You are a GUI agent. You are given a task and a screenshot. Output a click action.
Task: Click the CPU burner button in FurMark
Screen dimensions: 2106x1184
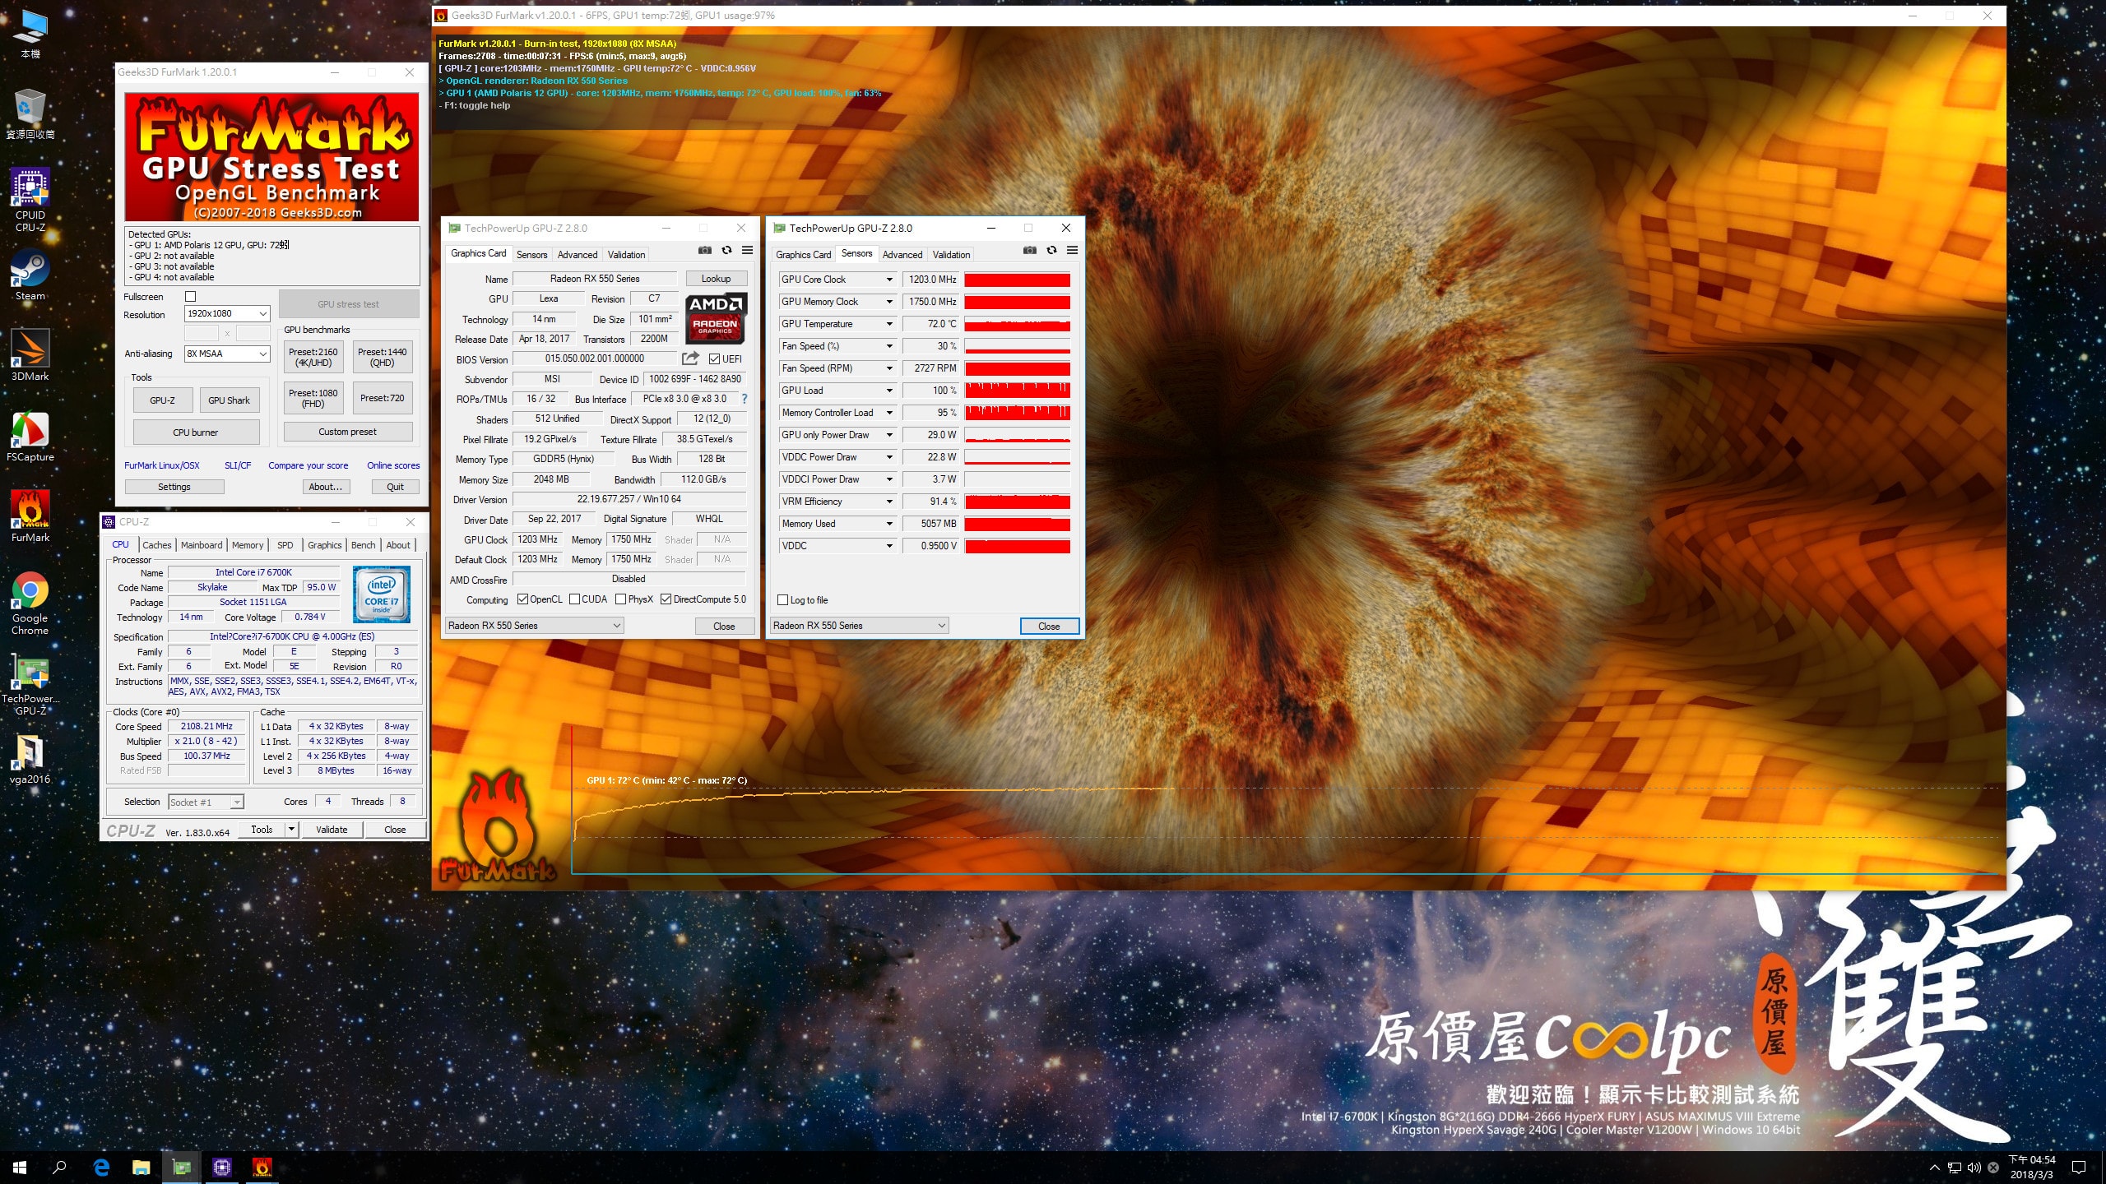[x=196, y=432]
